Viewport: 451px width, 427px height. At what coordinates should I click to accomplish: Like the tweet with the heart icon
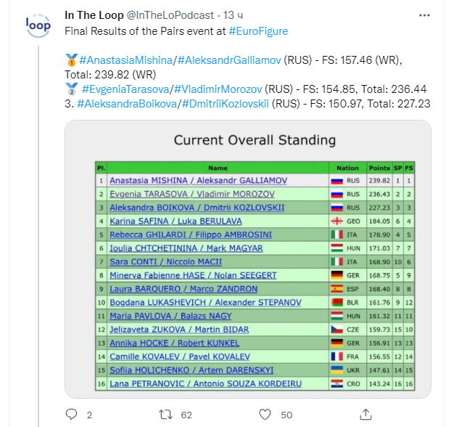click(x=265, y=415)
